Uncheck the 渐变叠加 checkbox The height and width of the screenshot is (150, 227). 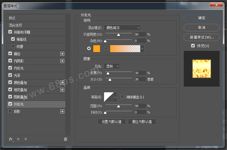click(x=10, y=89)
